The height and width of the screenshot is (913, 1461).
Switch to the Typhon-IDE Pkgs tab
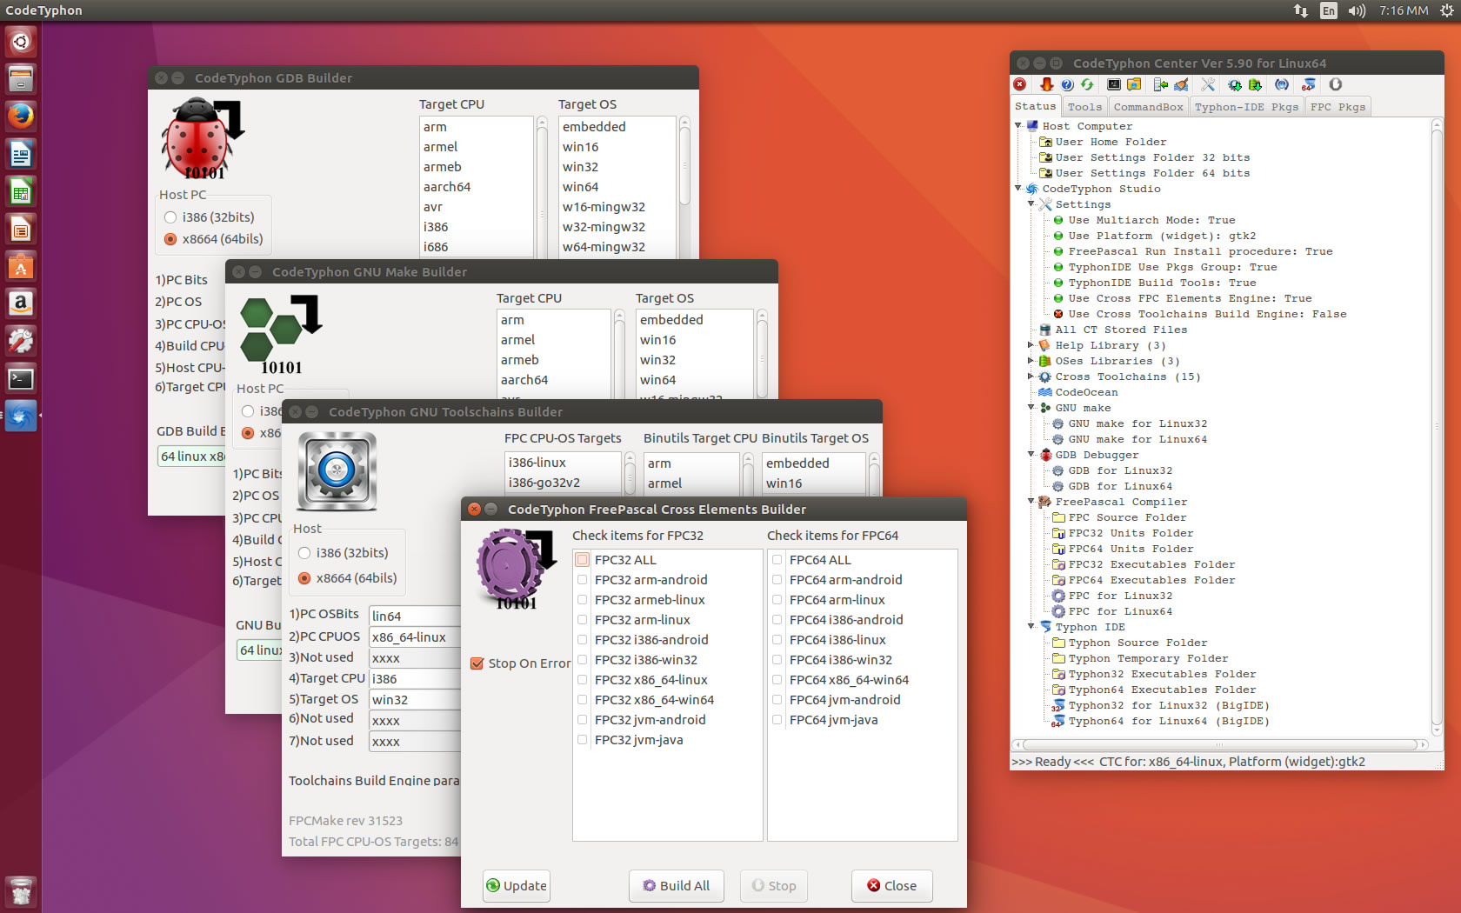1246,107
